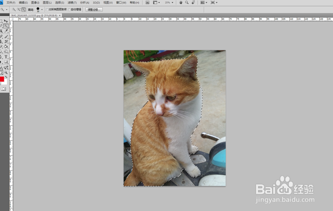This screenshot has width=333, height=211.
Task: Close the IMG_20161005_113335.jpg tab
Action: point(60,16)
